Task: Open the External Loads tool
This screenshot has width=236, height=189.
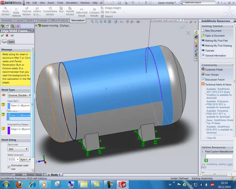Action: coord(37,11)
